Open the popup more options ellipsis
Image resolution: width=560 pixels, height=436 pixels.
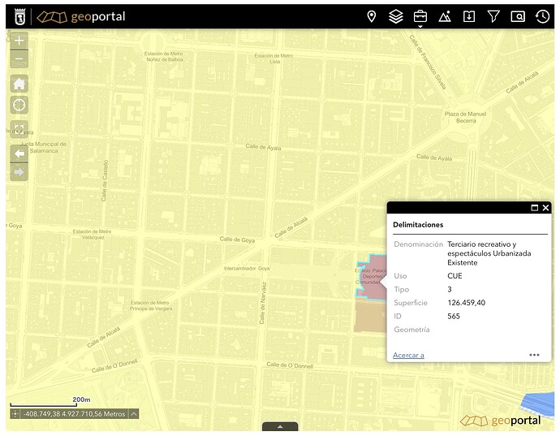[534, 355]
